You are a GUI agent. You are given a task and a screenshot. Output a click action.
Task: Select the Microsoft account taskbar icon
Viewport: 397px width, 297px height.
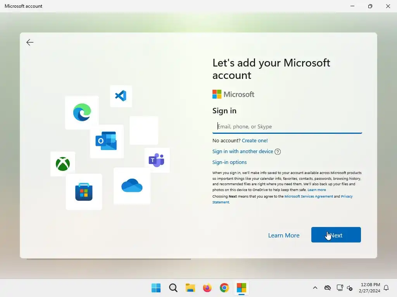241,288
